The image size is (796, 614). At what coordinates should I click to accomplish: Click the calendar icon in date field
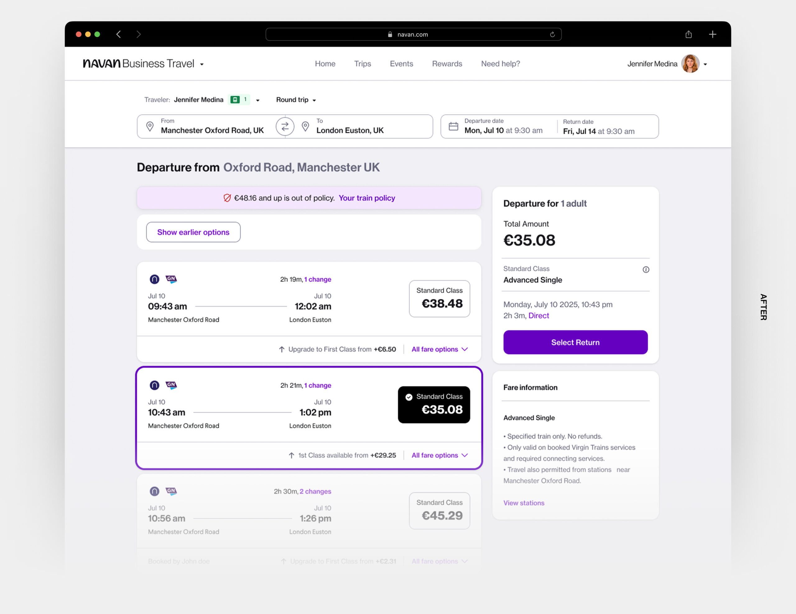click(x=453, y=127)
